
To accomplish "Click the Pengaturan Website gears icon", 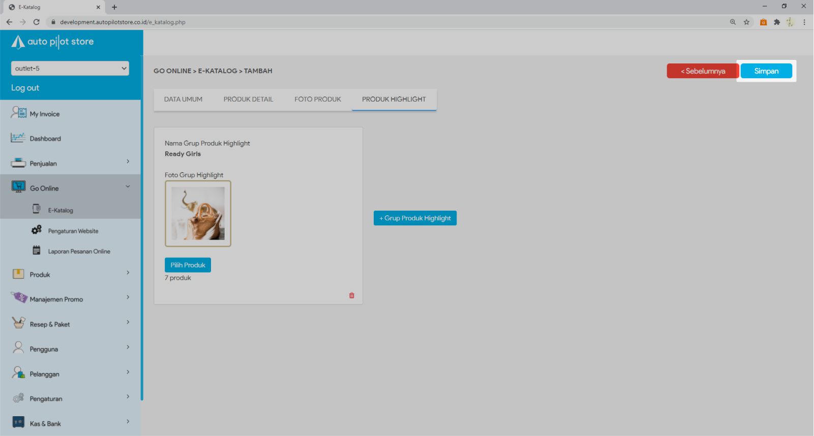I will 37,230.
